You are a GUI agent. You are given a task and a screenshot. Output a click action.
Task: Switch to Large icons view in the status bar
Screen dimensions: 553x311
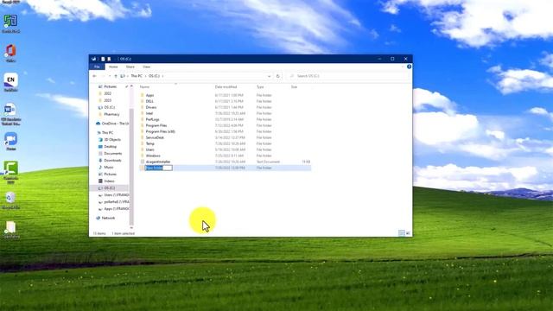[408, 233]
